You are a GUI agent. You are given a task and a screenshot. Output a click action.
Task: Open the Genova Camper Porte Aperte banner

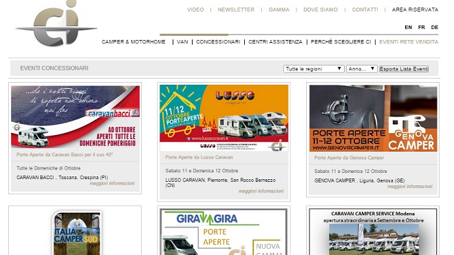[373, 118]
